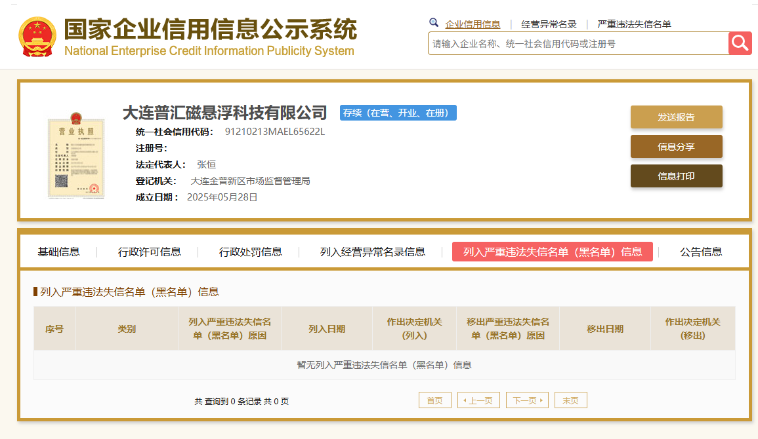Click the 作出决定机关(列入) column header
The height and width of the screenshot is (439, 758).
pos(414,328)
